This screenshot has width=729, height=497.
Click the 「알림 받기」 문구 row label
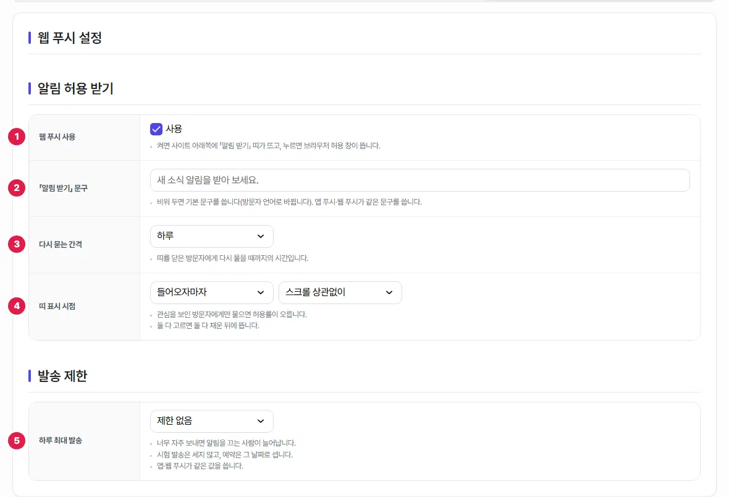pyautogui.click(x=63, y=188)
